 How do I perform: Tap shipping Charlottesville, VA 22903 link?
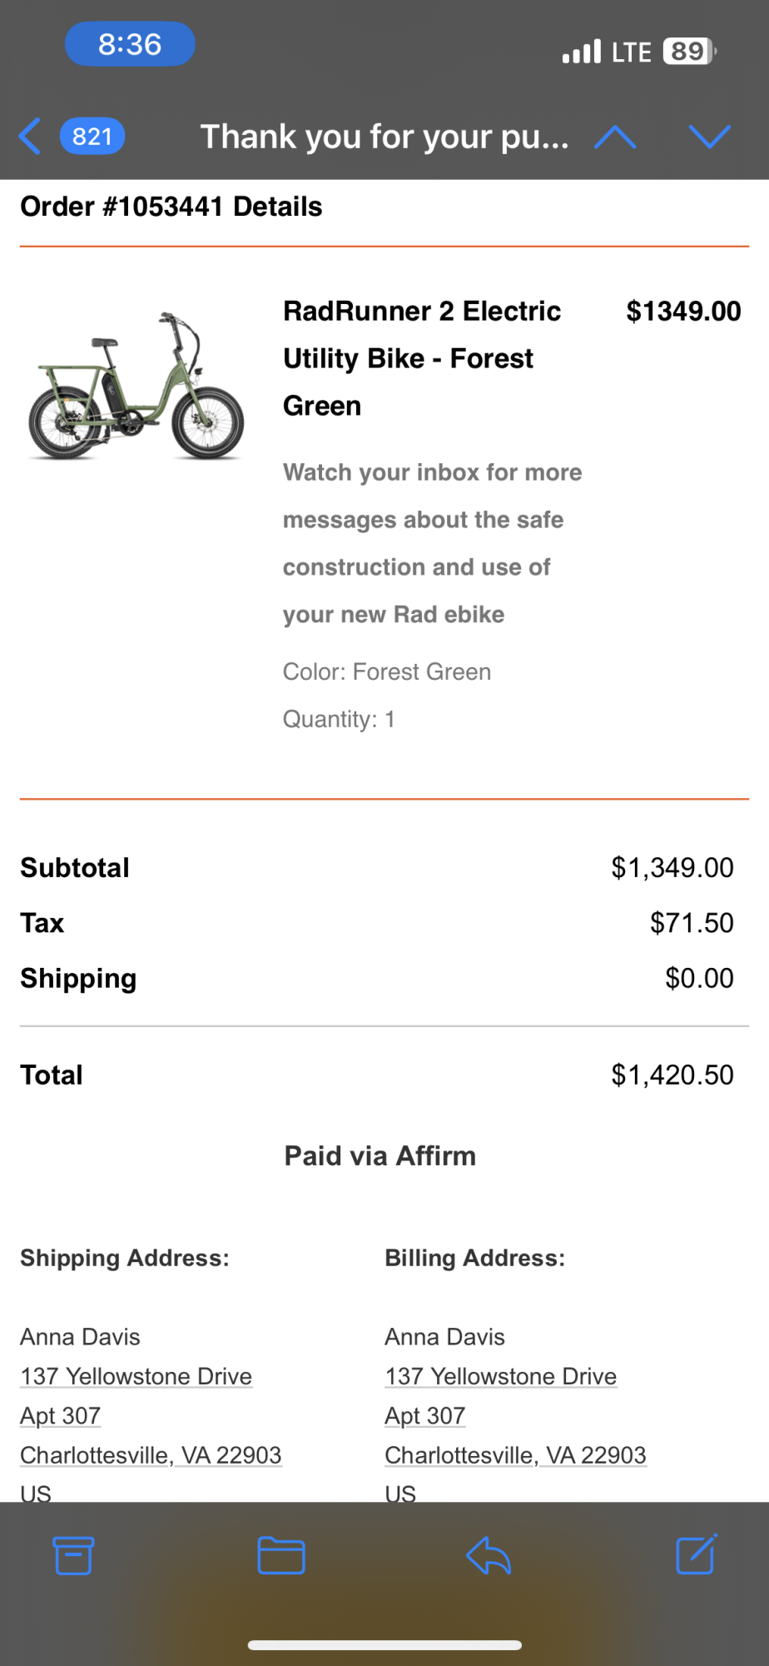pos(151,1455)
